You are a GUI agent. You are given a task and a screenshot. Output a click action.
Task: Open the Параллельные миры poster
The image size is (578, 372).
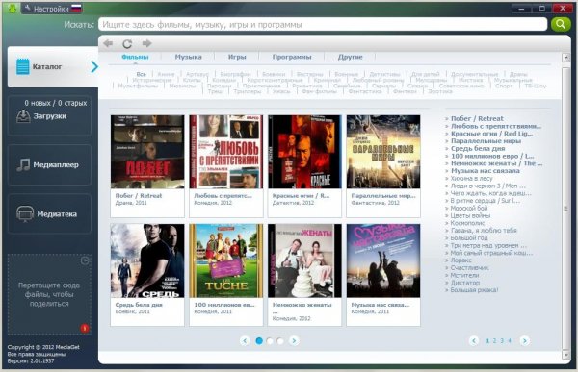pos(383,152)
